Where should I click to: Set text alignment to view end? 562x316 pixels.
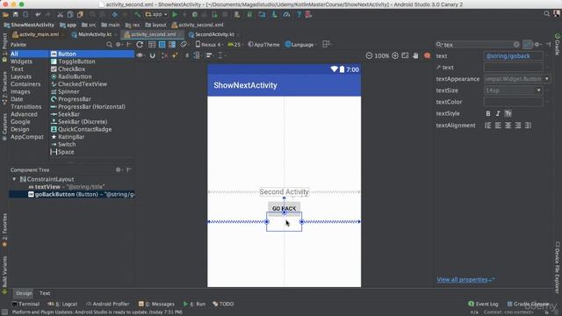(529, 126)
